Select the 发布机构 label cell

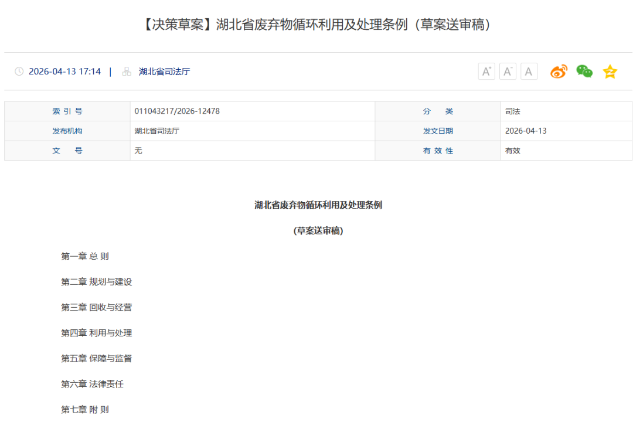pos(67,131)
